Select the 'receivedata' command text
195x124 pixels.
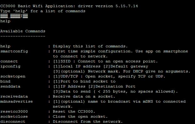click(14, 96)
